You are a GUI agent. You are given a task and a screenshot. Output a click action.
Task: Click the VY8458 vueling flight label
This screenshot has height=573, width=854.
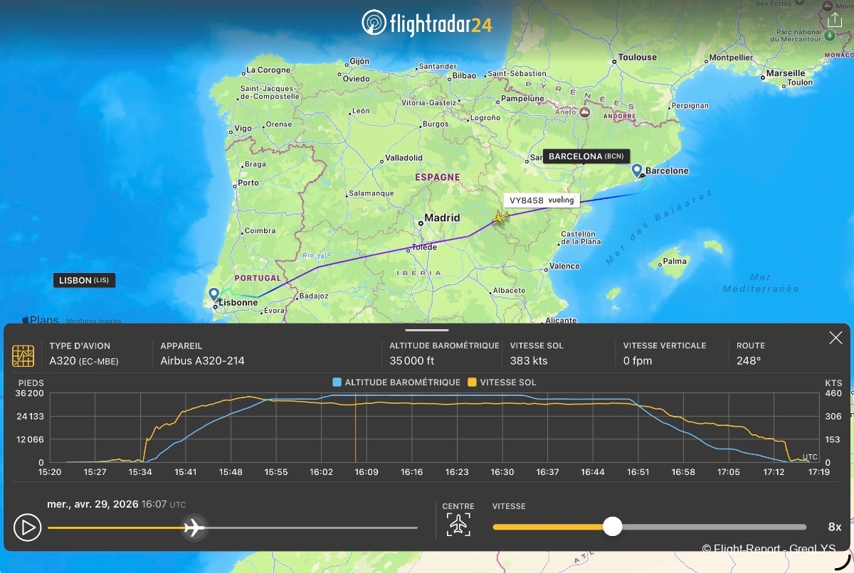[x=542, y=200]
